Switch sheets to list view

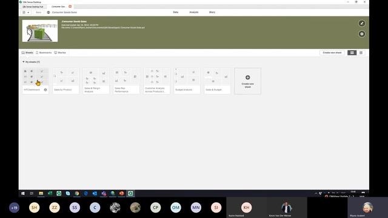pos(361,53)
